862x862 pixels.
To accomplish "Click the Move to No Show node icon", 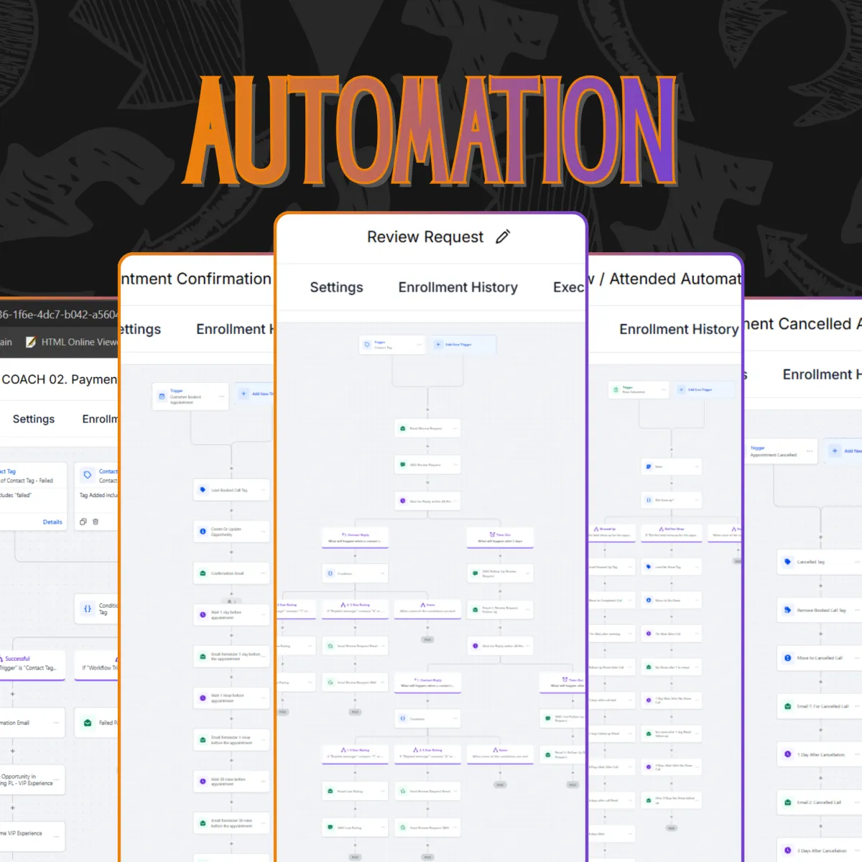I will point(649,600).
